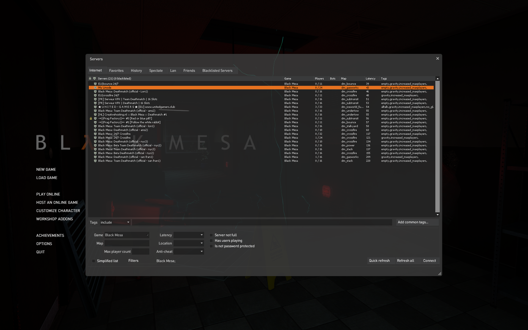
Task: Open the Tags include dropdown
Action: [115, 222]
